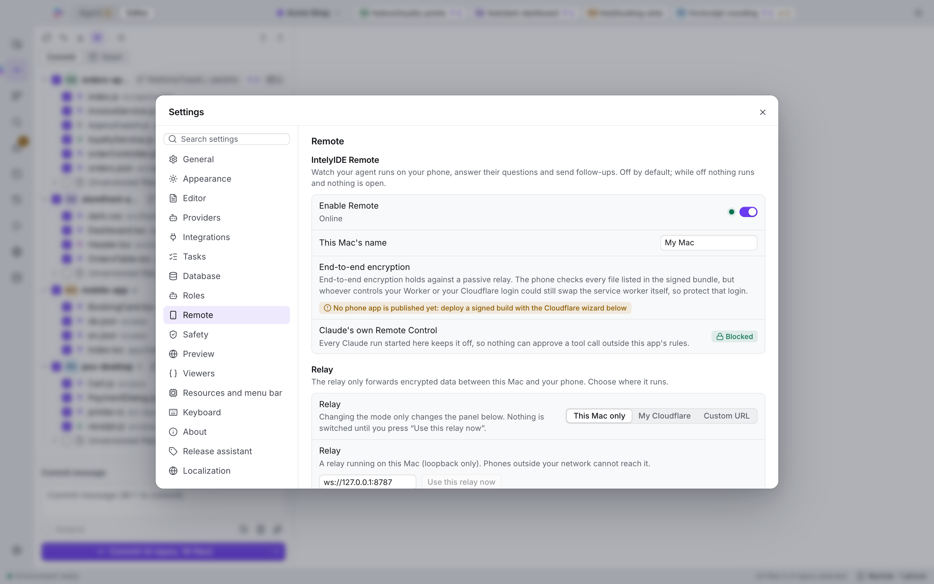Close the Settings dialog
The image size is (934, 584).
pyautogui.click(x=762, y=112)
